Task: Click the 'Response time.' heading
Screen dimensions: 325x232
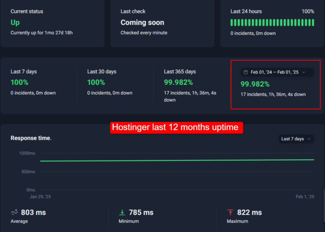Action: 31,138
